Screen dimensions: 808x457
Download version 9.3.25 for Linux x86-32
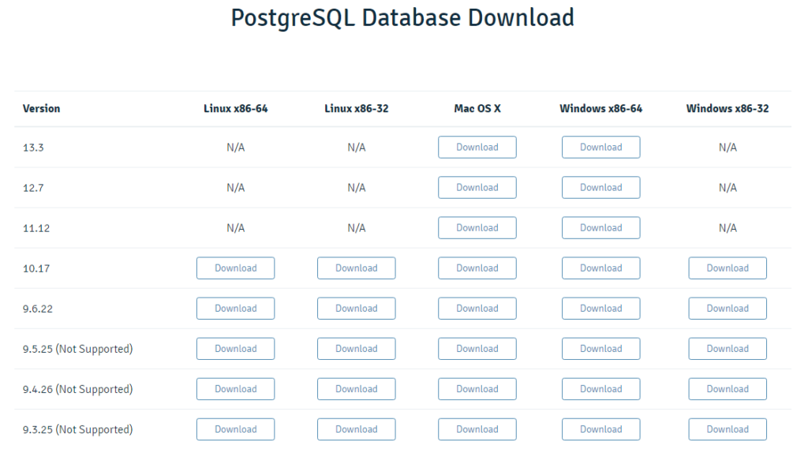point(357,429)
